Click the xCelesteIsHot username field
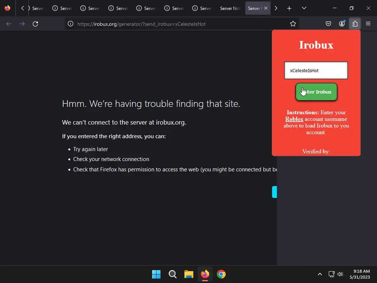This screenshot has width=377, height=283. click(x=316, y=70)
